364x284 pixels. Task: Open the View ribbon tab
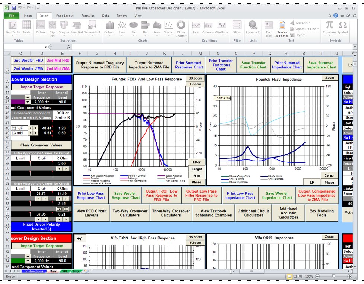tap(138, 16)
